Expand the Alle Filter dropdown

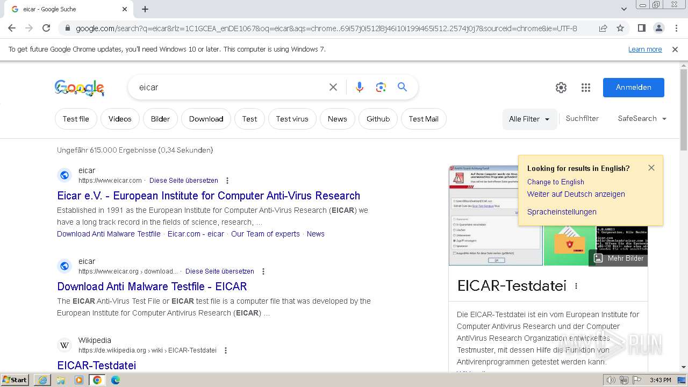pos(529,119)
